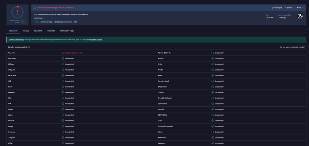Switch to the Detection tab

pos(13,31)
